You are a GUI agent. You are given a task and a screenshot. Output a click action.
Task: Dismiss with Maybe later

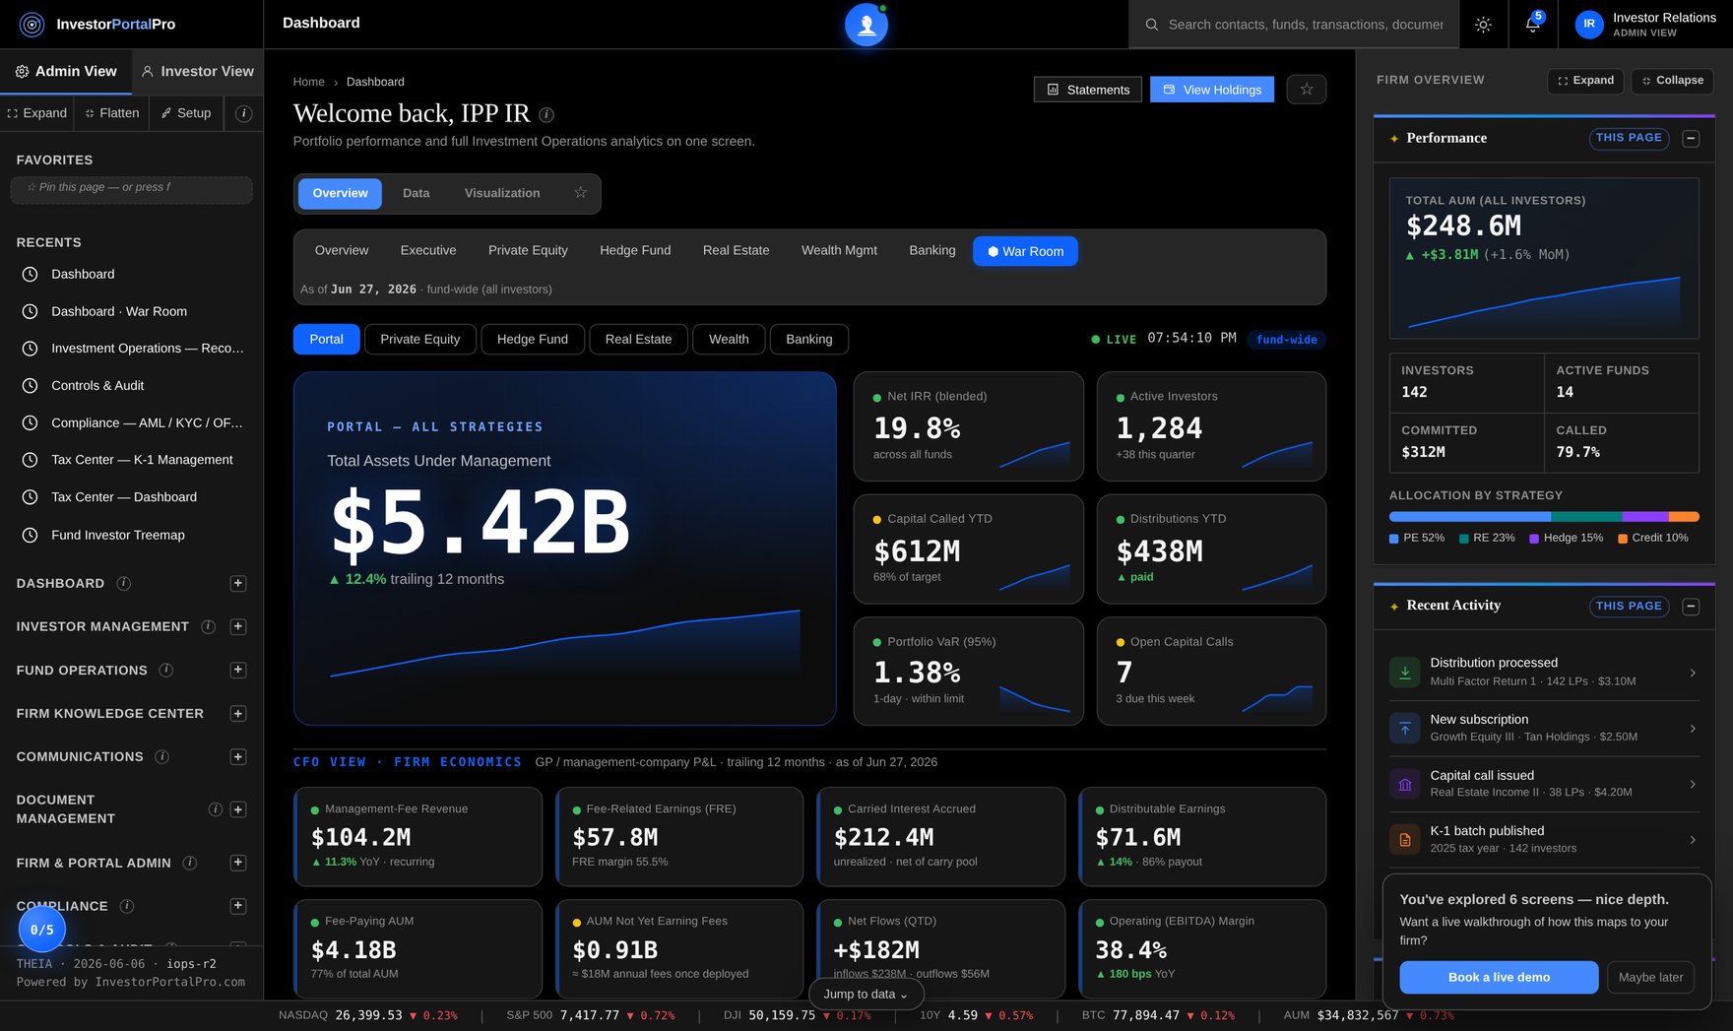point(1650,977)
